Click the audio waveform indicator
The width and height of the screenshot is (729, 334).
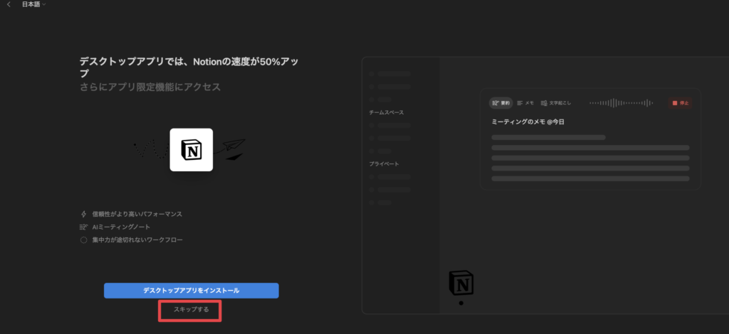tap(621, 103)
